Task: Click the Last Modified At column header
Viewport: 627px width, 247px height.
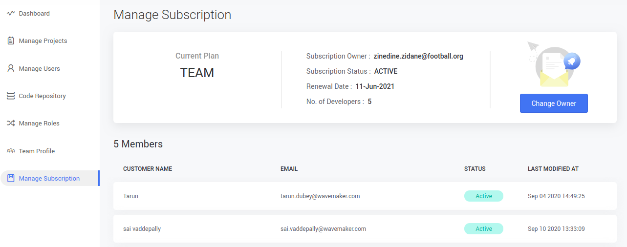Action: 553,169
